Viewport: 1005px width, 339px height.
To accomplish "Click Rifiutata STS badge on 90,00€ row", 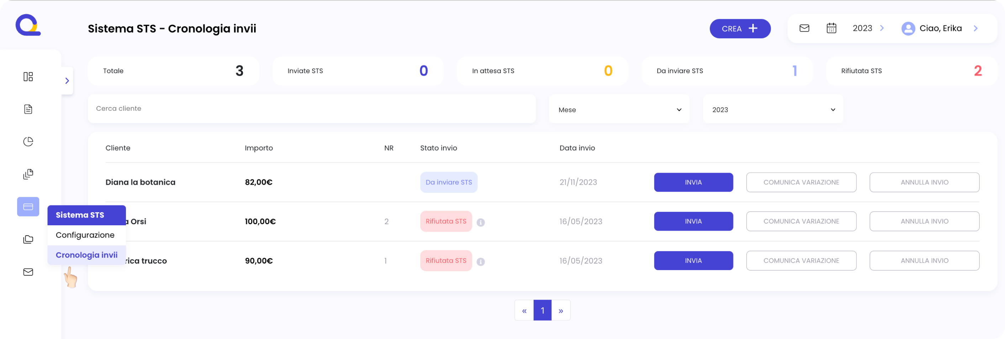I will [x=446, y=260].
